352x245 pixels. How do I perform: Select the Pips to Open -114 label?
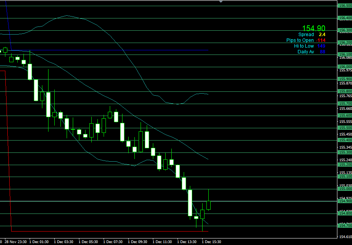pos(306,40)
